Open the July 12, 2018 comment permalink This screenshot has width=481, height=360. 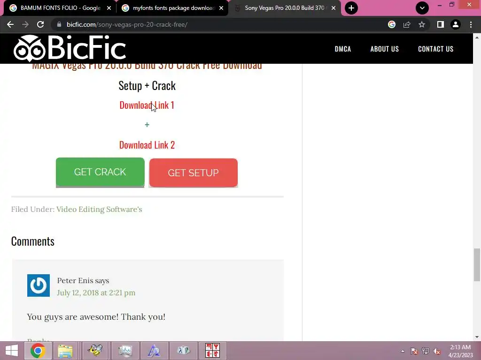96,292
